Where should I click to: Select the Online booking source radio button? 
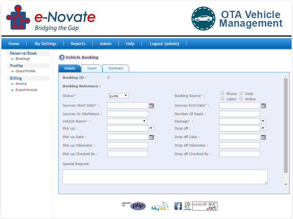coord(241,98)
